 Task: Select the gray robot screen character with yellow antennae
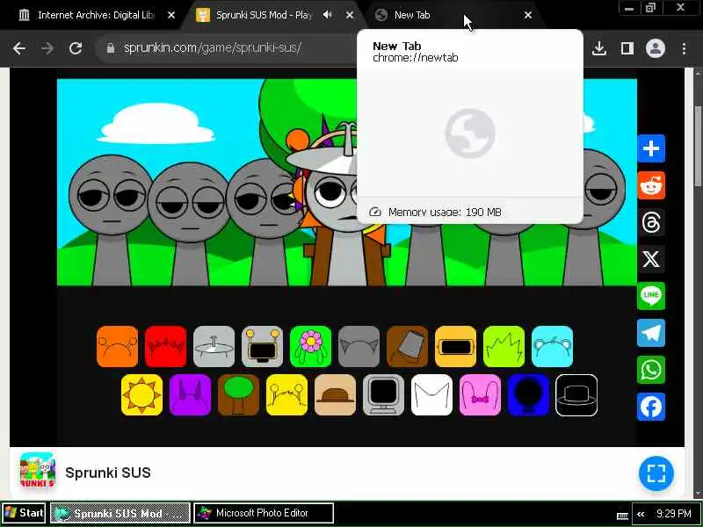coord(262,346)
